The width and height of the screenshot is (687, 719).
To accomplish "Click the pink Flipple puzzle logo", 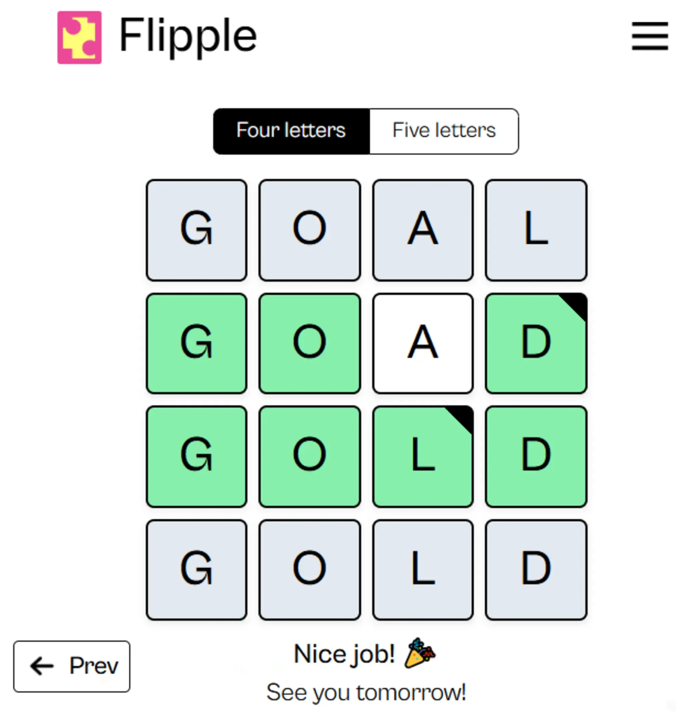I will pos(80,37).
